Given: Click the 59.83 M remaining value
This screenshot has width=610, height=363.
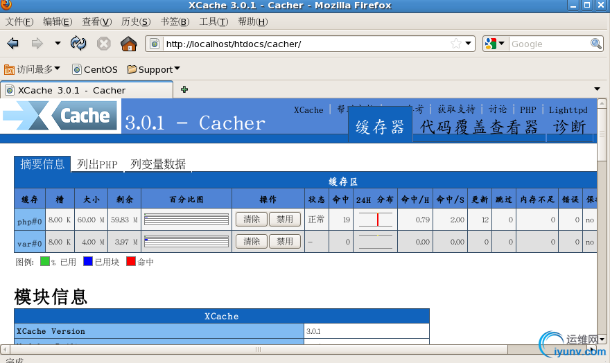Looking at the screenshot, I should coord(125,220).
